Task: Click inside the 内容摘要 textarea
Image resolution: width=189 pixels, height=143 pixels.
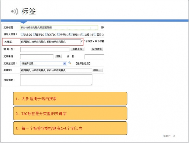Action: [x=56, y=80]
